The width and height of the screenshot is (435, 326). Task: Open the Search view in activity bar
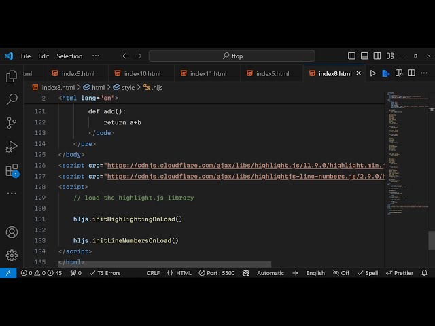pyautogui.click(x=12, y=100)
